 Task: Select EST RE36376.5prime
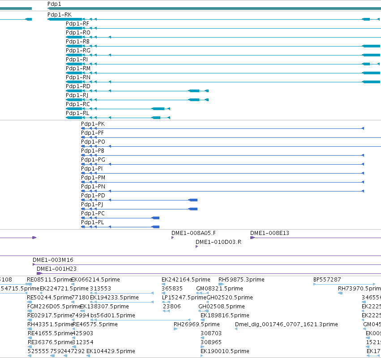(x=50, y=343)
